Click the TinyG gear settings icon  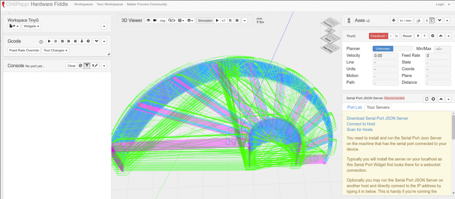click(x=433, y=36)
